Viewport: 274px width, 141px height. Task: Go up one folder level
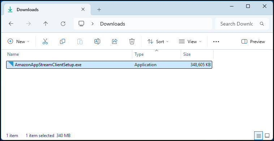point(46,24)
